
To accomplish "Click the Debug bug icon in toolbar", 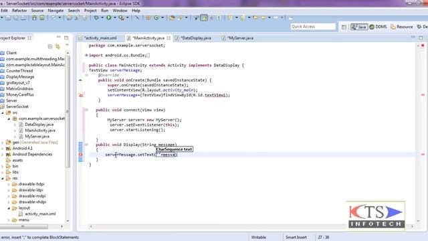I will pos(96,18).
